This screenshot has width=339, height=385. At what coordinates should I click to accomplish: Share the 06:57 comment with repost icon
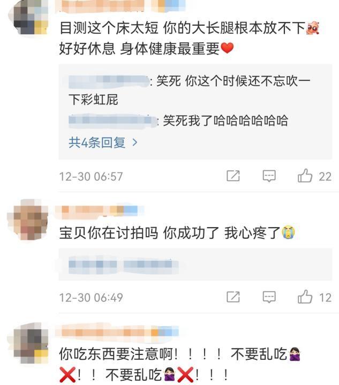(x=233, y=176)
